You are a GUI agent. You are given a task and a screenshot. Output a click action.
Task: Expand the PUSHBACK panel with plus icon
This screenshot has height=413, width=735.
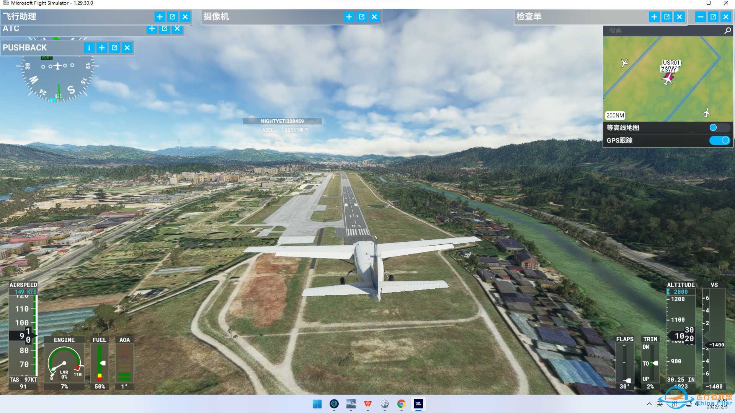tap(102, 48)
